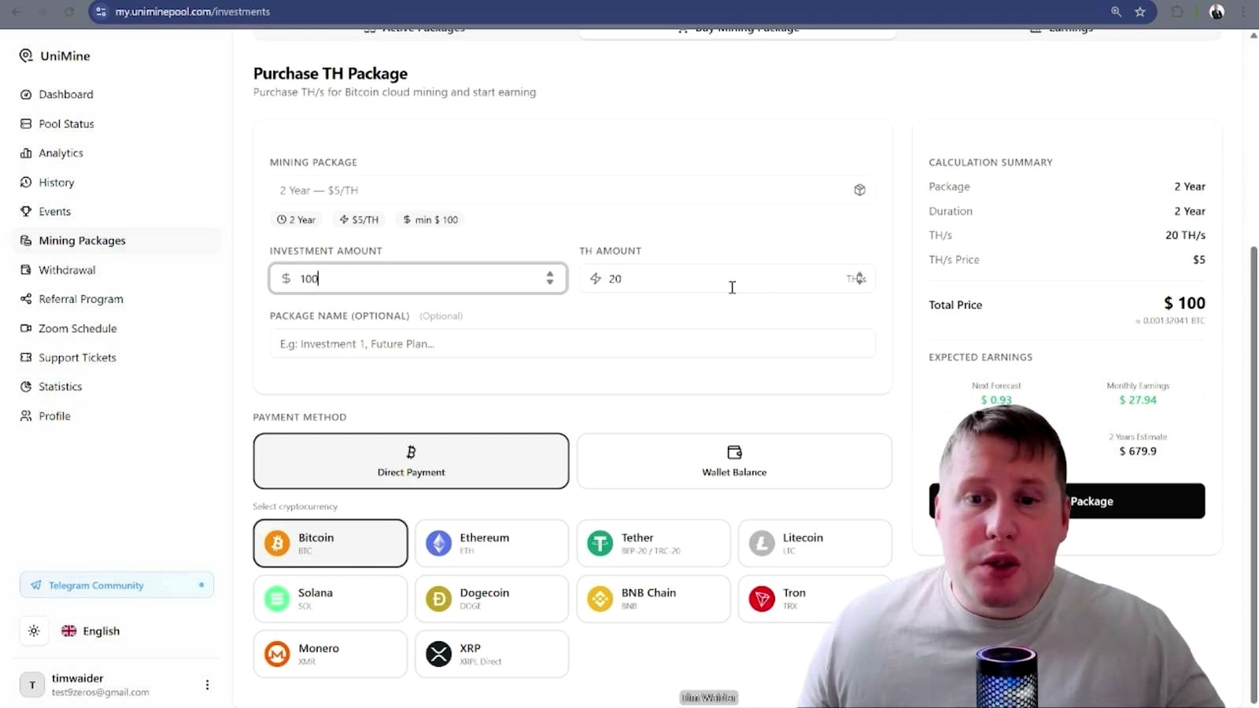1259x708 pixels.
Task: Click the '2 Year' chip with clock icon
Action: click(296, 219)
